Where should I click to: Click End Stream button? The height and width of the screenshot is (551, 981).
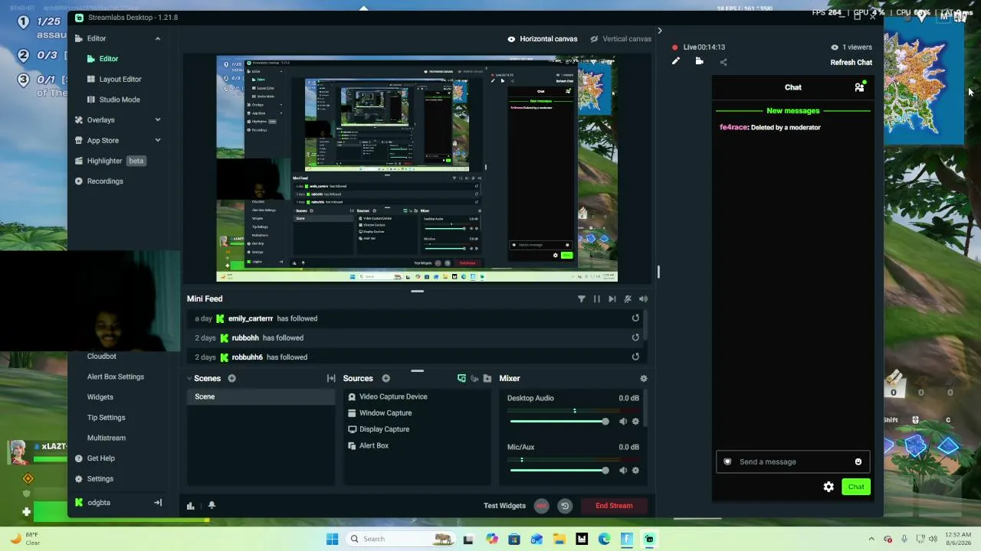pos(614,506)
